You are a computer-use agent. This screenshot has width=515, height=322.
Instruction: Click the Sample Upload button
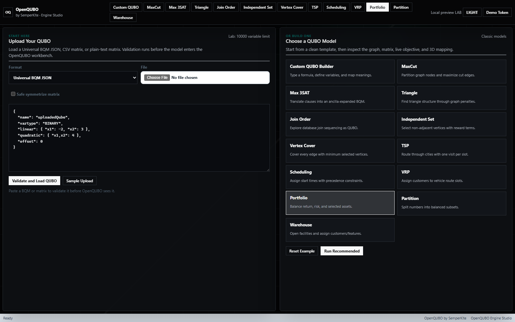point(80,181)
